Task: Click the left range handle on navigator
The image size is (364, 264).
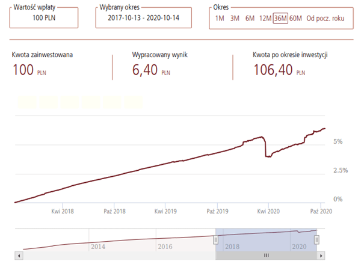Action: (215, 239)
